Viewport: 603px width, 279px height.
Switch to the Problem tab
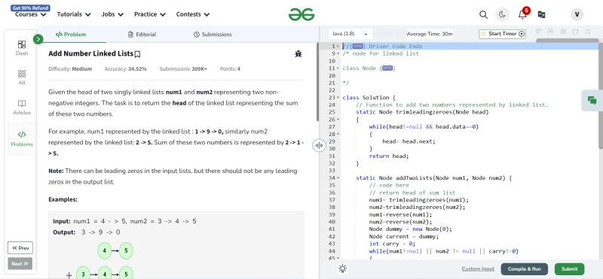(71, 35)
